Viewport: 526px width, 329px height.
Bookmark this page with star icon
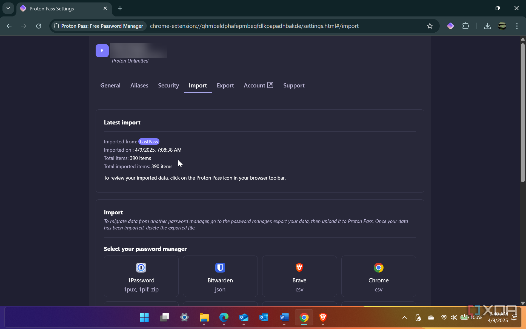(430, 26)
